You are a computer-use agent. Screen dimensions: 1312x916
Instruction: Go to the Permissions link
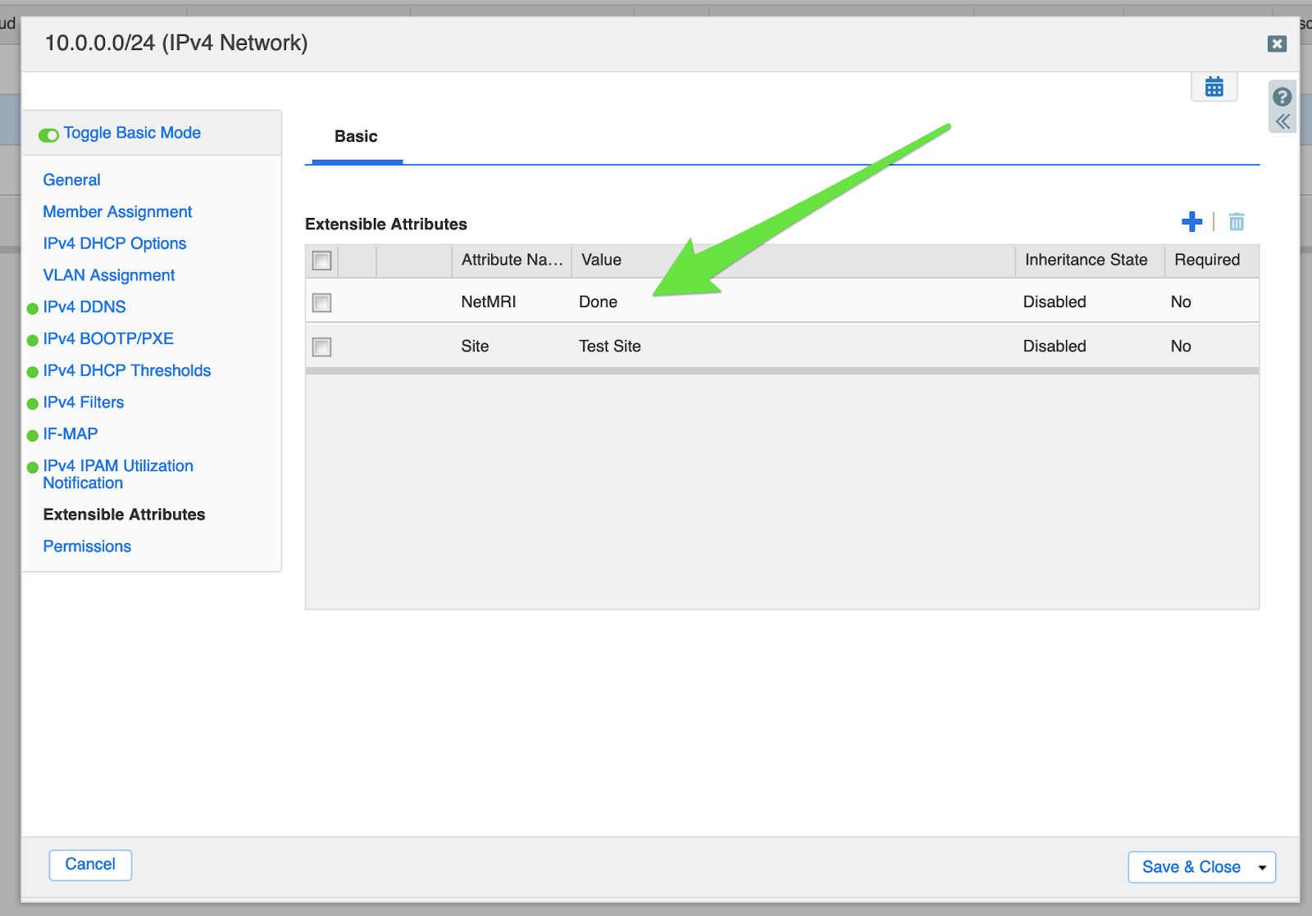[87, 546]
